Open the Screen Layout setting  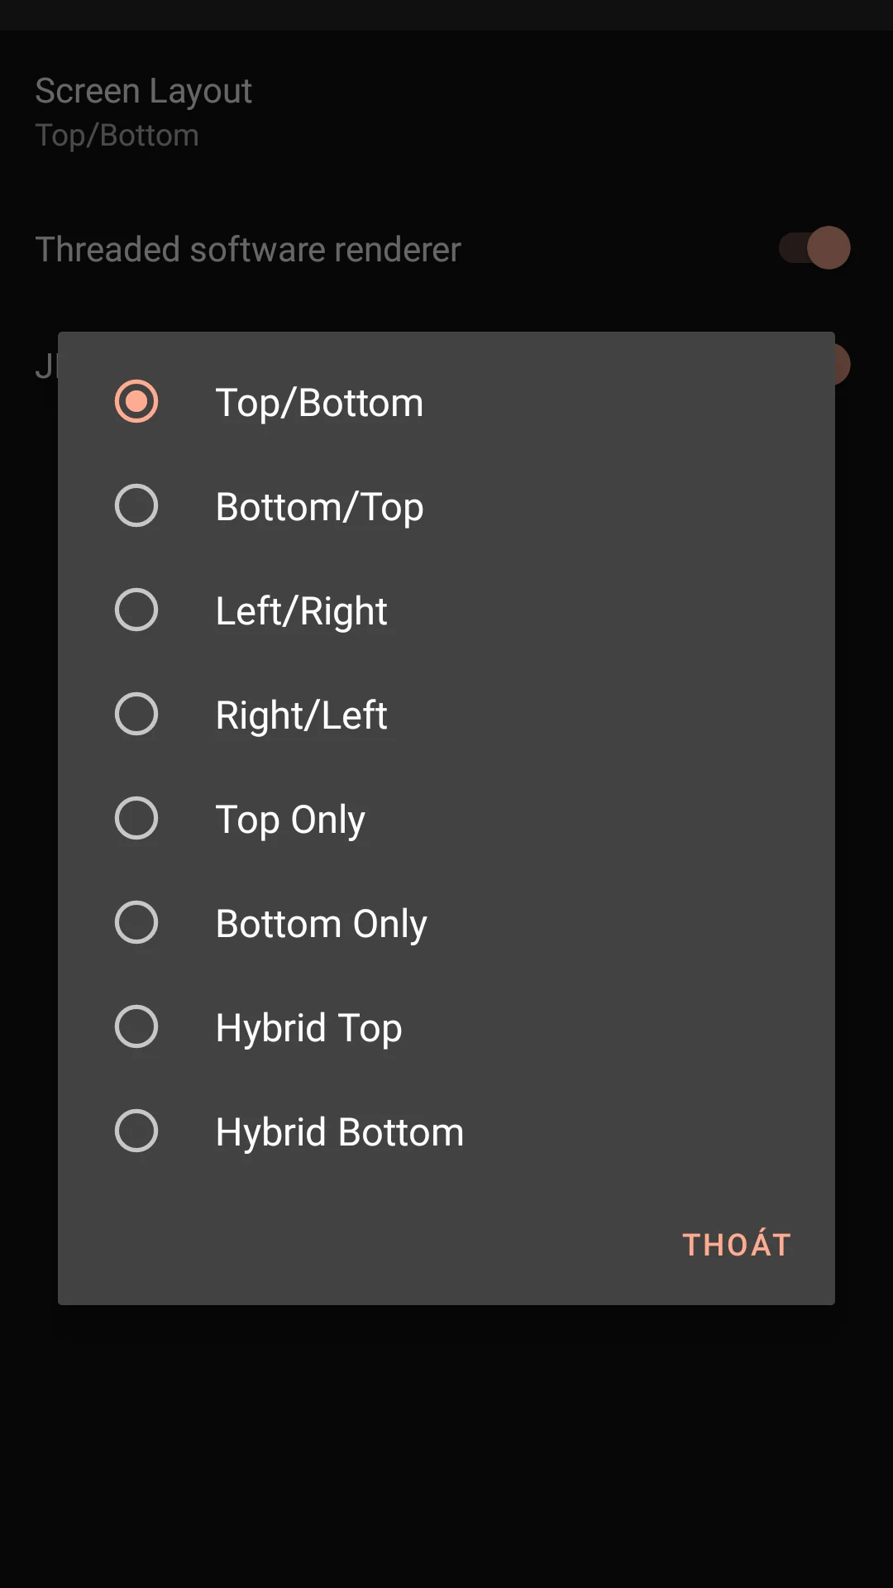(x=143, y=112)
